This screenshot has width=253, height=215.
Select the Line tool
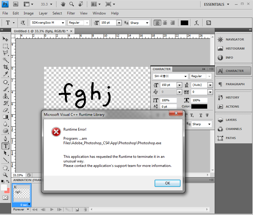[5, 160]
